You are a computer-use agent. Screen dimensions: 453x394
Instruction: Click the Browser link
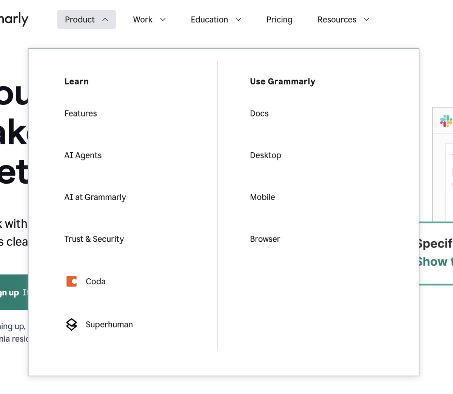point(265,239)
